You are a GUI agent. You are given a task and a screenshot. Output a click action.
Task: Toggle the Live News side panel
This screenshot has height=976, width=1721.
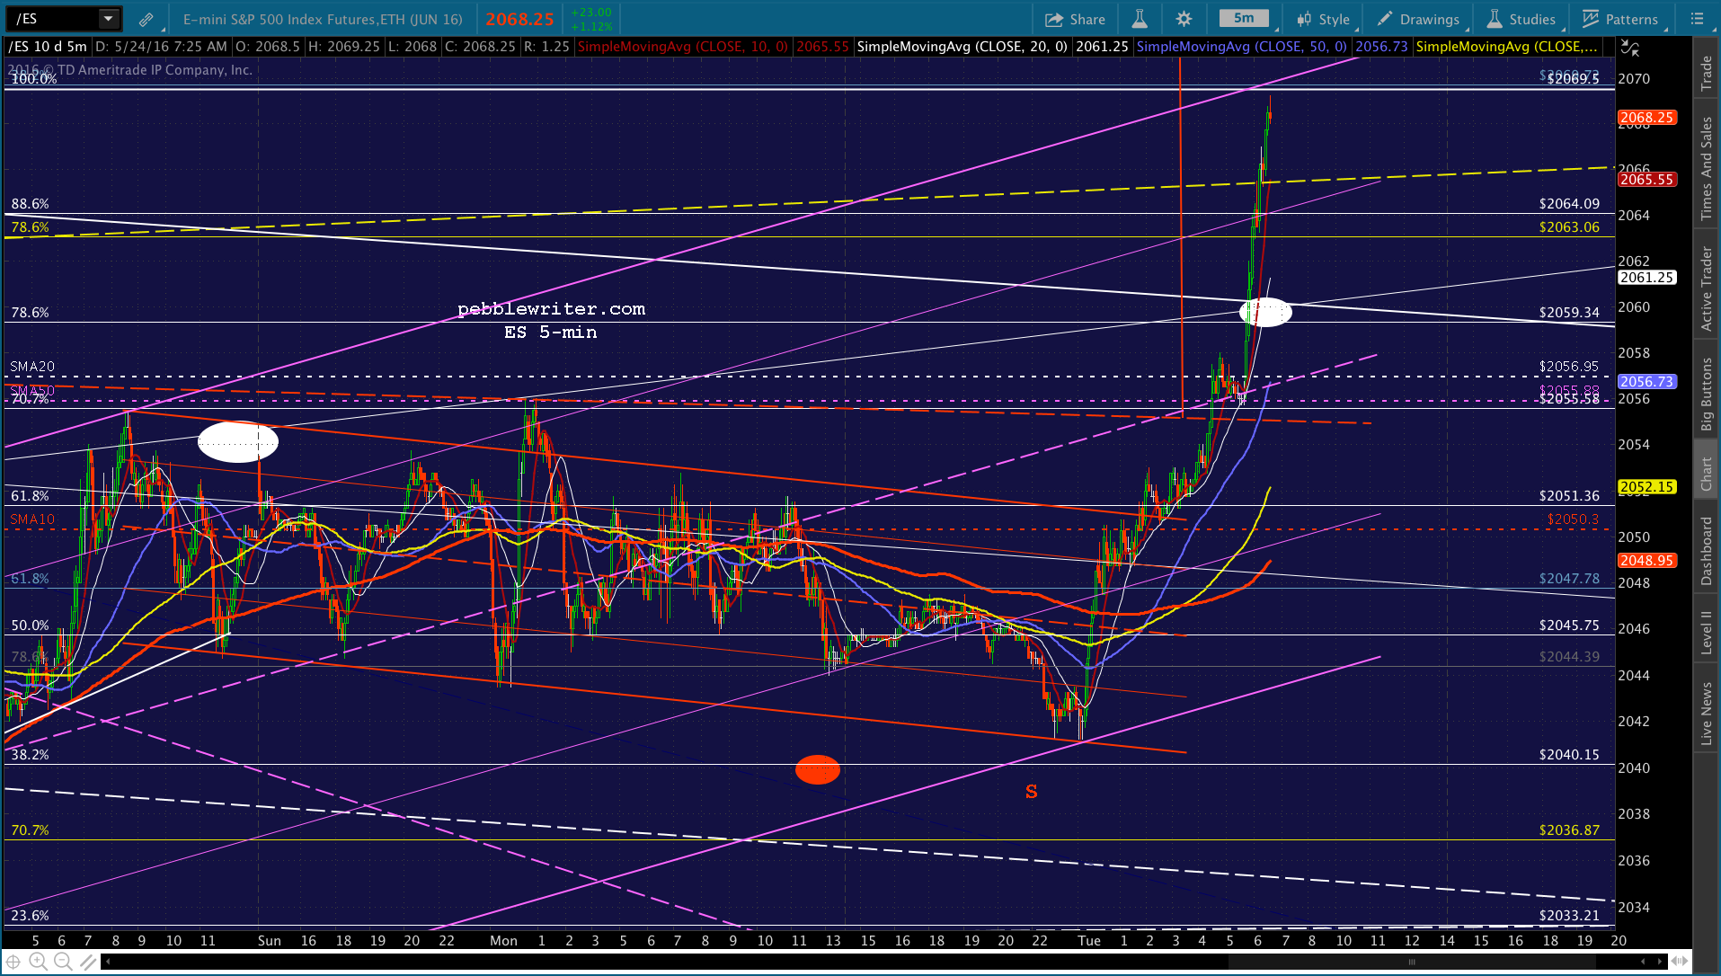tap(1706, 714)
